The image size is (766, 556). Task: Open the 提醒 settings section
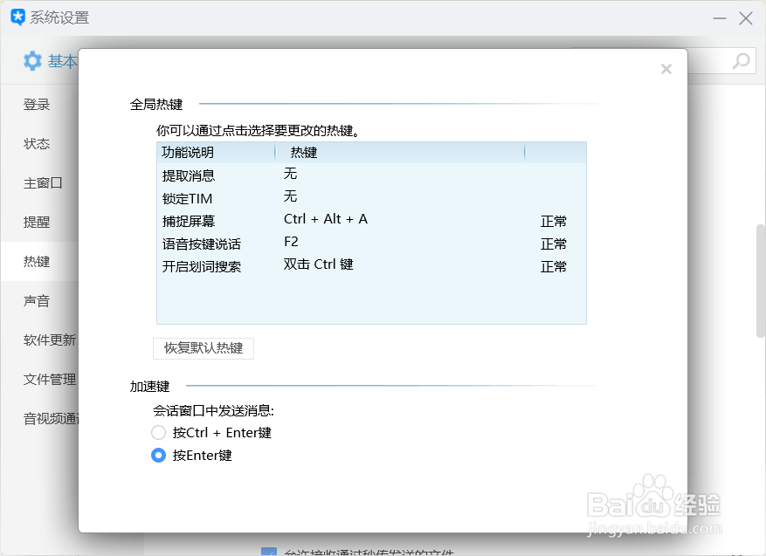tap(37, 222)
